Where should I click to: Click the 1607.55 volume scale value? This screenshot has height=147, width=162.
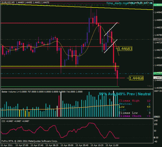pos(158,91)
